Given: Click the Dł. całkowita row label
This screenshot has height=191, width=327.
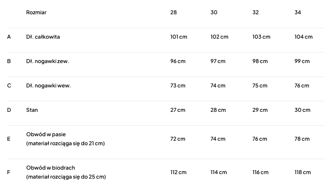Looking at the screenshot, I should click(43, 37).
